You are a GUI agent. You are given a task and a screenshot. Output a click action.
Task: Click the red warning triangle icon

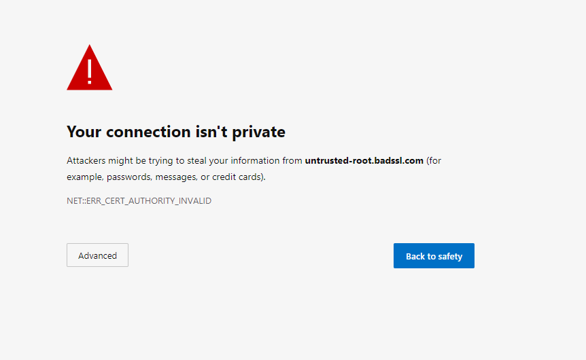pos(89,68)
